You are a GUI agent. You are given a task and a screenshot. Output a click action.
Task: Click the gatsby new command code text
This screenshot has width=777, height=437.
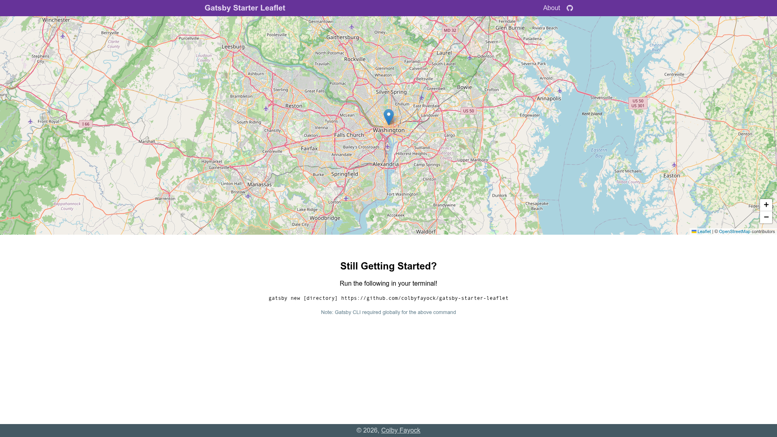[388, 298]
